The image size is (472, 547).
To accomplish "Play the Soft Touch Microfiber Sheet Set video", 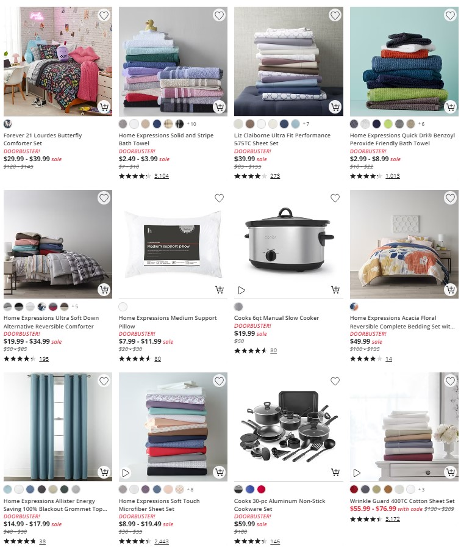I will [126, 473].
